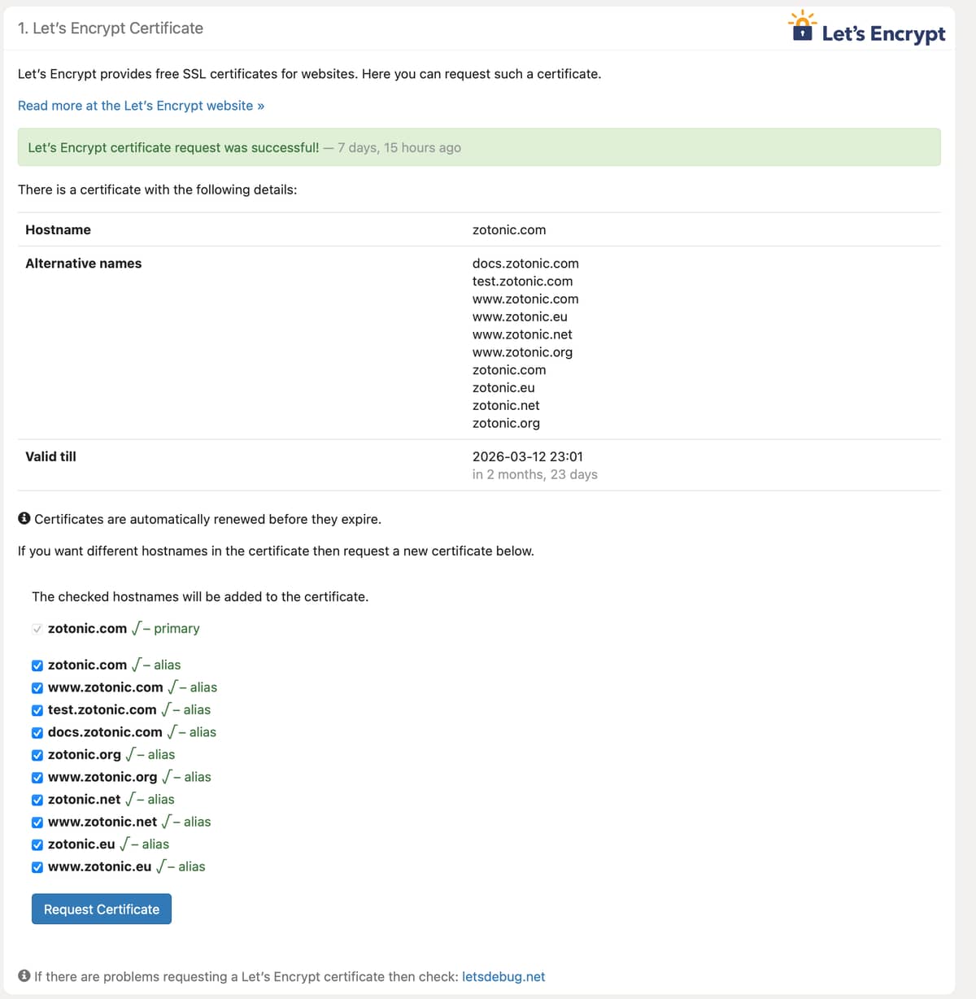This screenshot has height=999, width=976.
Task: Open the letsdebug.net link
Action: click(x=503, y=976)
